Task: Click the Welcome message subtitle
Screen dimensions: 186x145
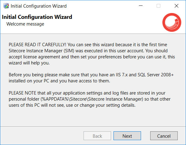Action: (25, 24)
